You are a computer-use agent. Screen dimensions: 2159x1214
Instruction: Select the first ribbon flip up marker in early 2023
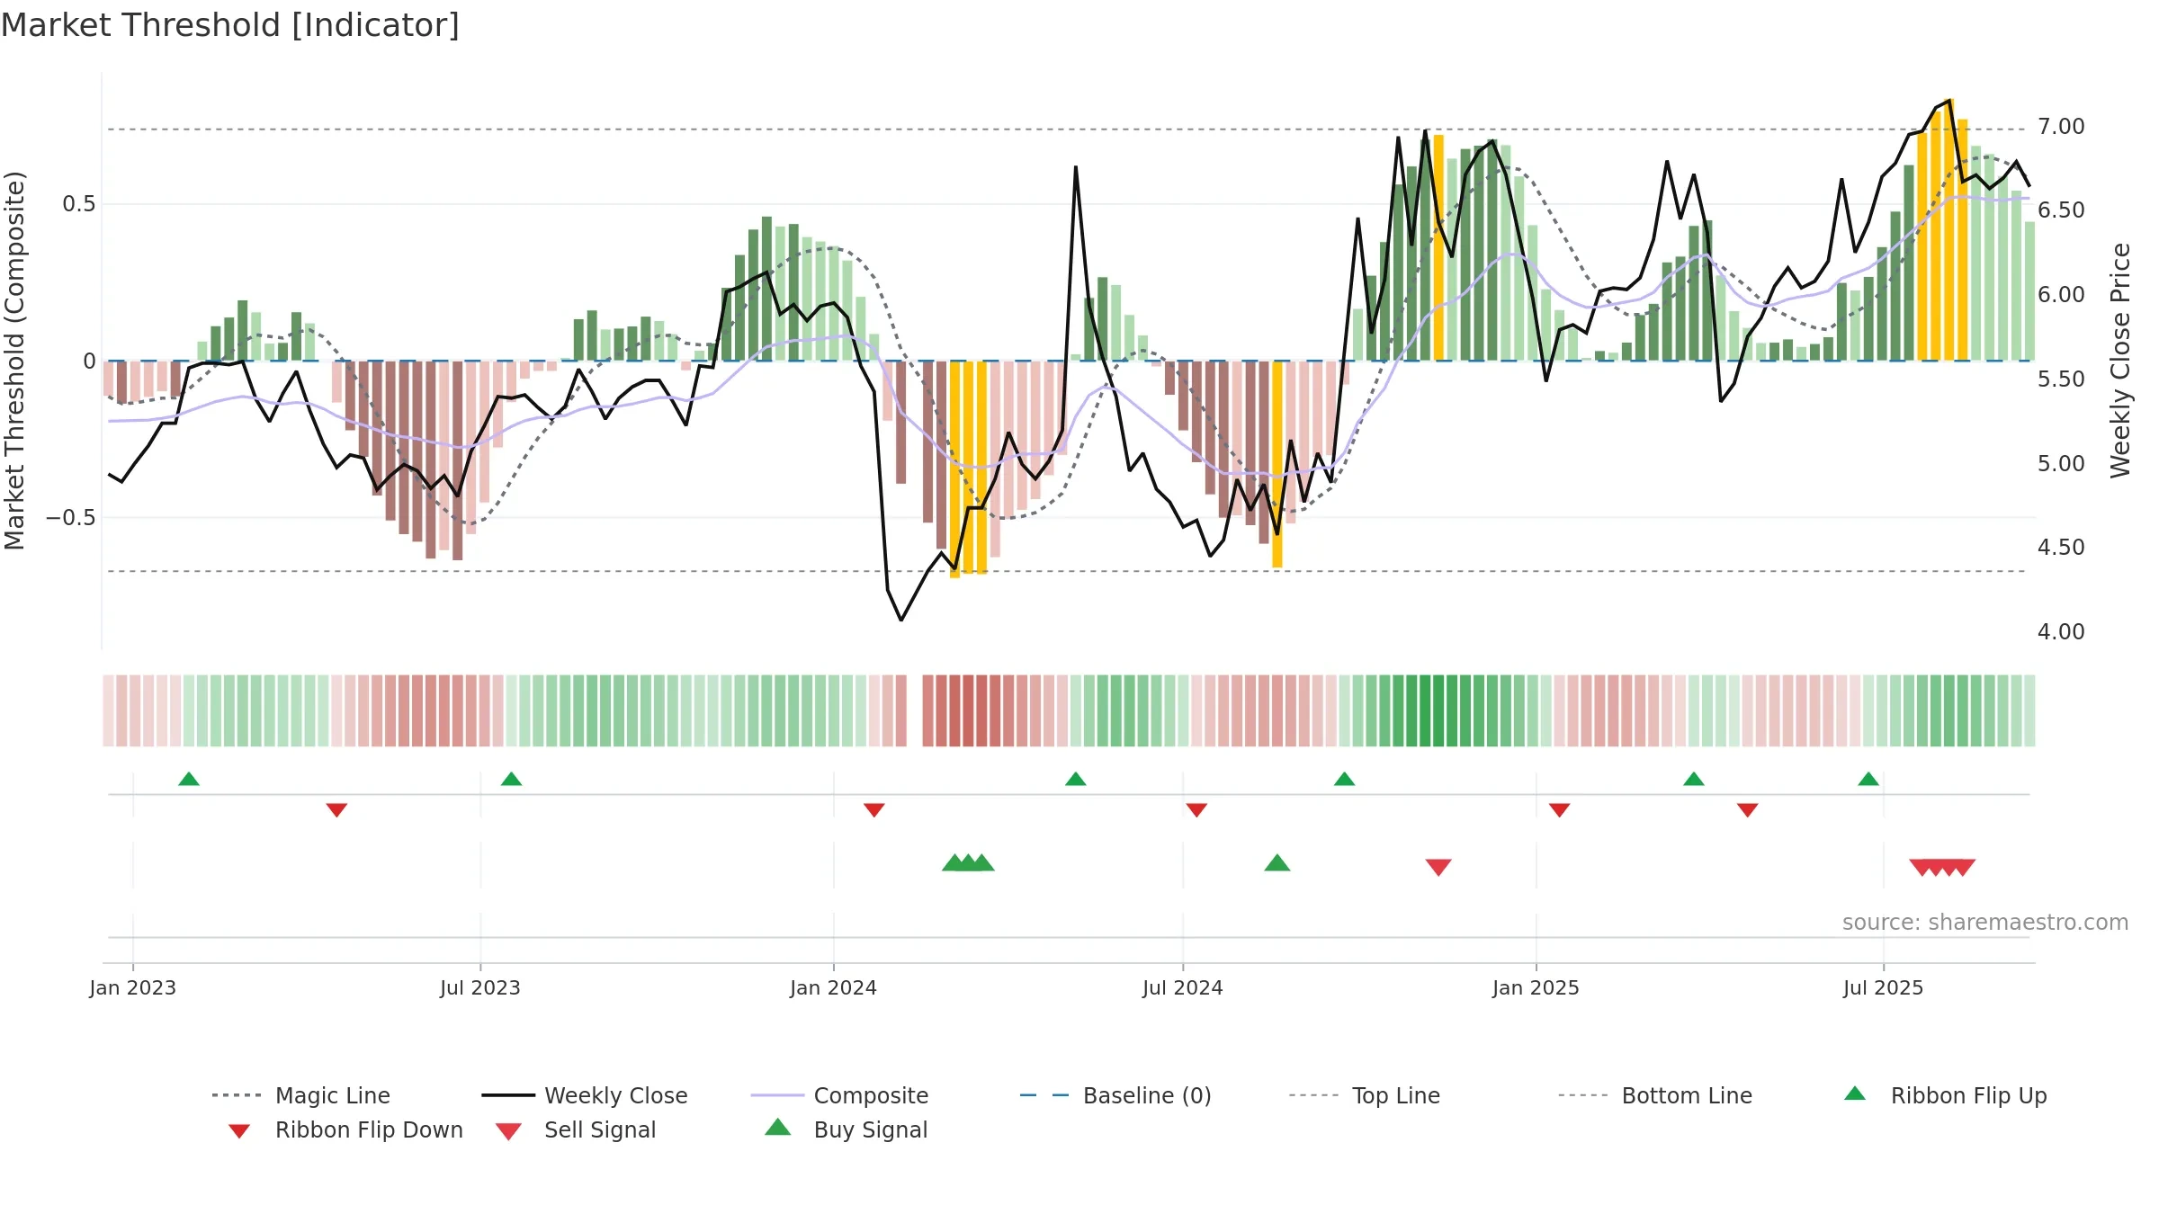coord(189,779)
